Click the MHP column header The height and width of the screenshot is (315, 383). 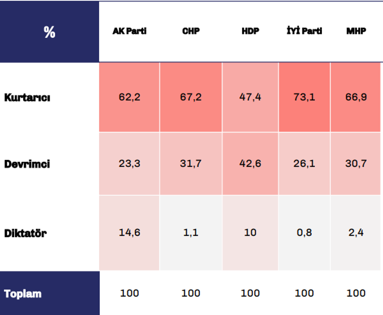(x=356, y=31)
